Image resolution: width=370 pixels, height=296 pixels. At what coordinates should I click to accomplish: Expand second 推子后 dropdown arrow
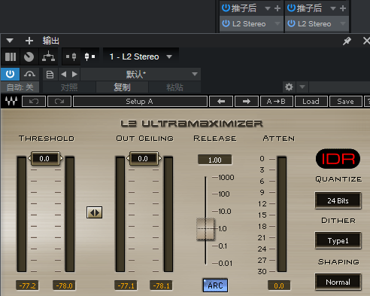pos(333,8)
